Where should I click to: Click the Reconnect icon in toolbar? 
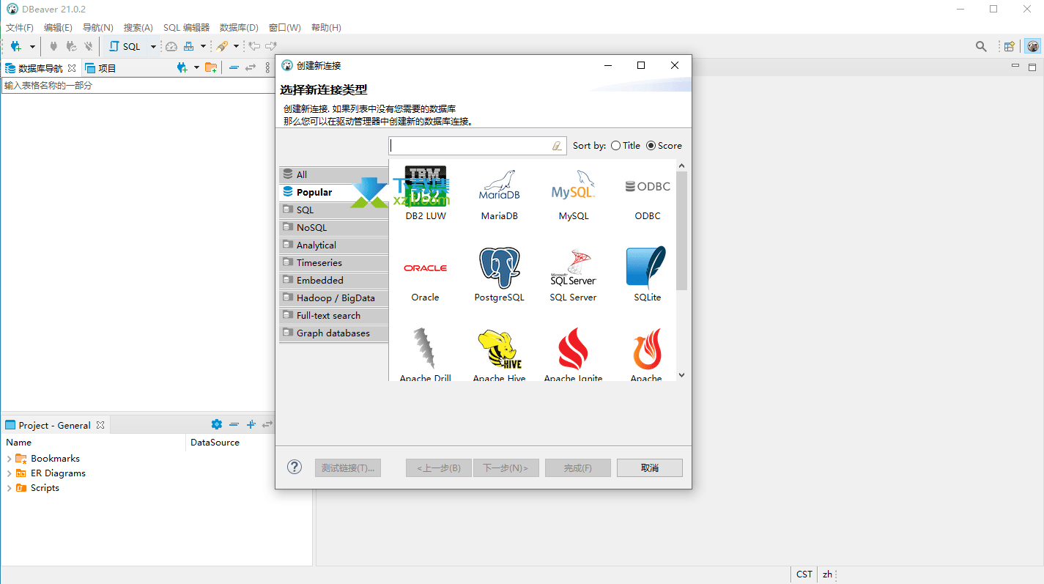click(71, 46)
